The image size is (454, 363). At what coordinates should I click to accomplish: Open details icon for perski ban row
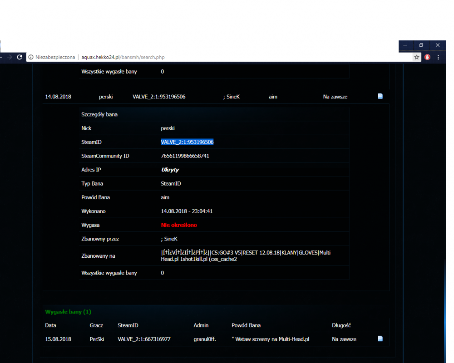380,96
